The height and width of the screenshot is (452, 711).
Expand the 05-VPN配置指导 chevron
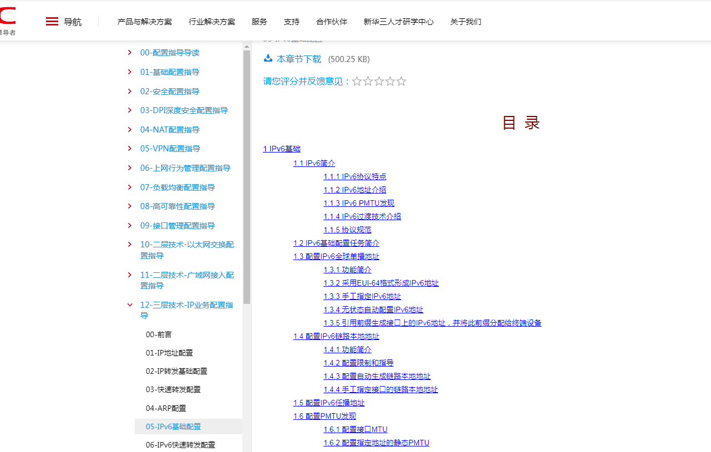pyautogui.click(x=130, y=149)
